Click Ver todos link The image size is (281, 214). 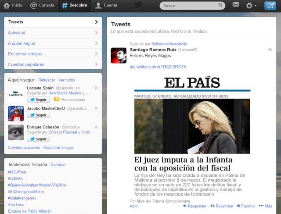pyautogui.click(x=66, y=80)
